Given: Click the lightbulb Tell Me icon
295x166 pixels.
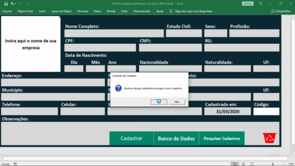Looking at the screenshot, I should pos(171,11).
